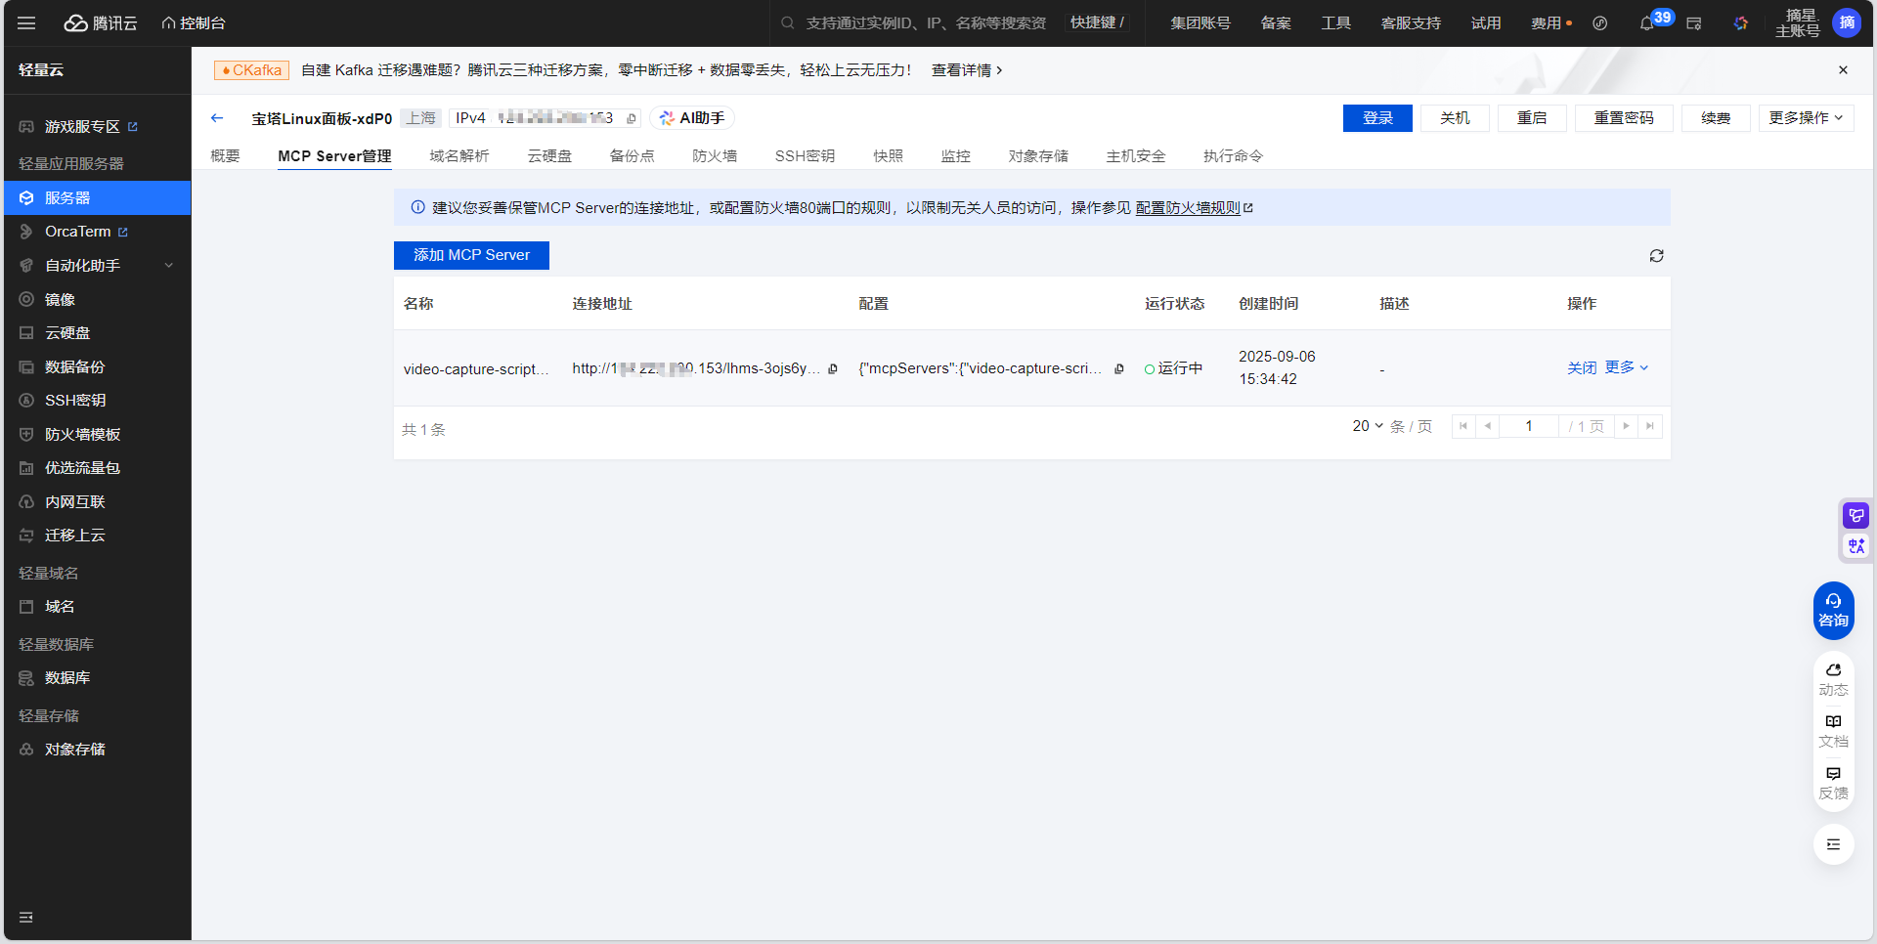Expand 自动化助手 in the sidebar
This screenshot has height=944, width=1877.
(x=96, y=266)
